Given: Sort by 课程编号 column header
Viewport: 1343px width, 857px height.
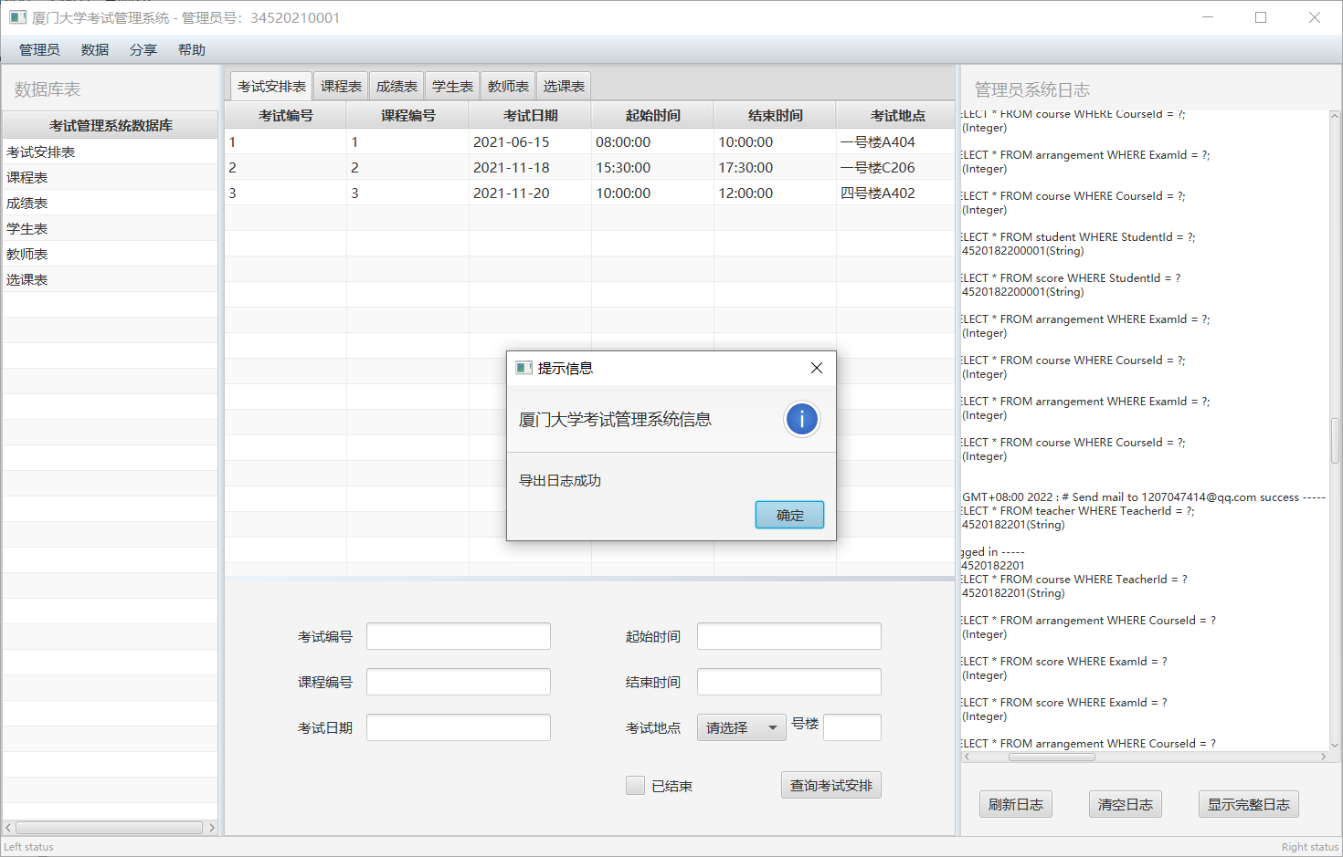Looking at the screenshot, I should [x=408, y=115].
